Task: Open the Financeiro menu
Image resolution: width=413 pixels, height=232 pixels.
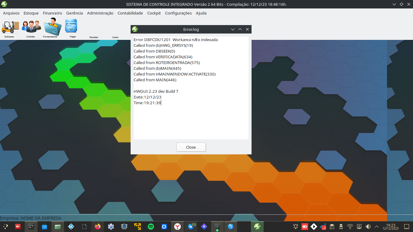Action: [52, 13]
